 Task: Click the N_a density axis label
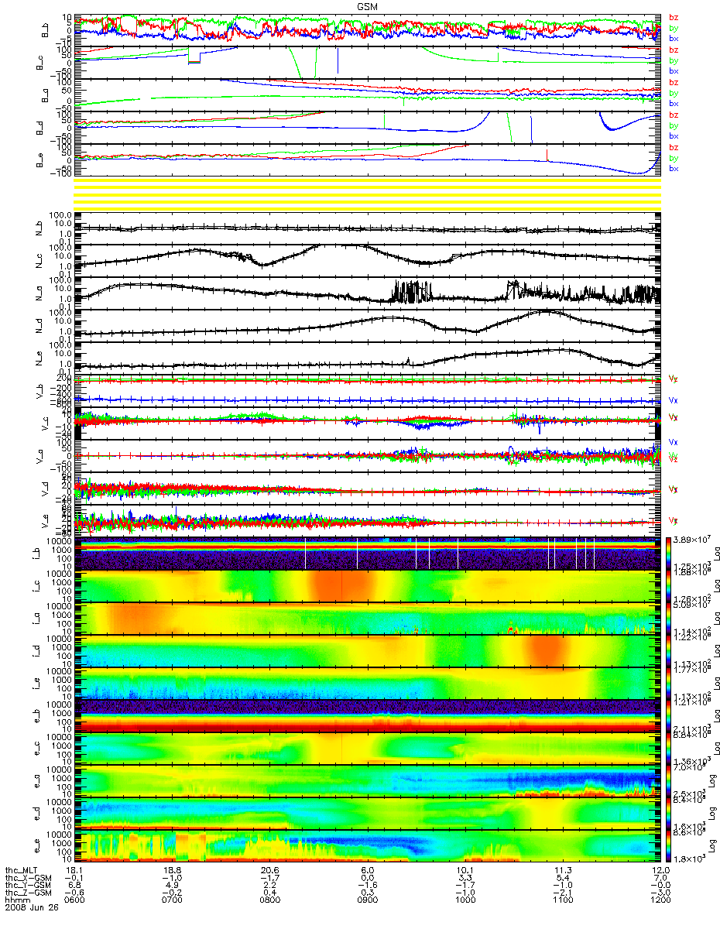pos(39,293)
